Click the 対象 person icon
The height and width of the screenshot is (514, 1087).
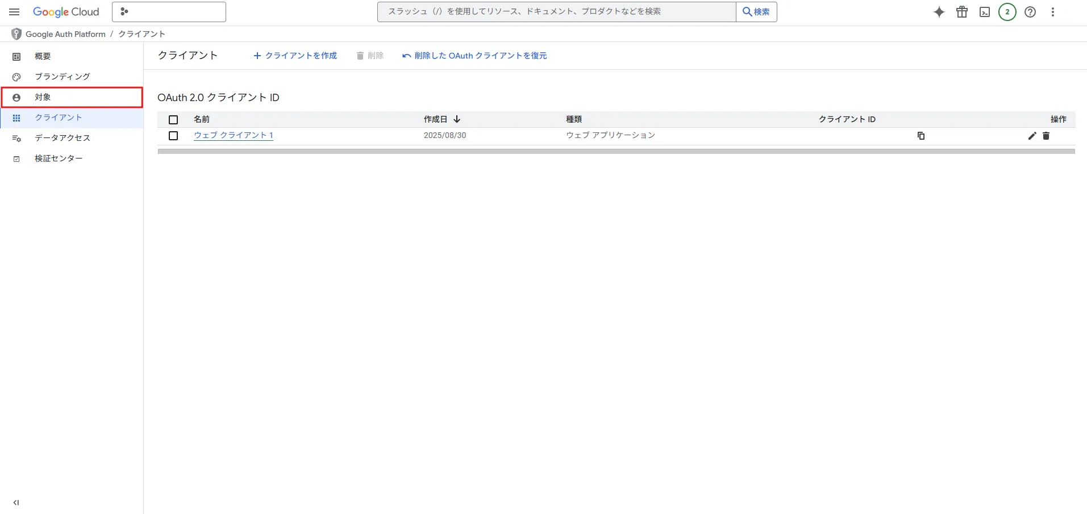16,98
